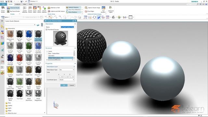Select Ray Traced Studio mode
This screenshot has width=208, height=117.
coord(13,11)
